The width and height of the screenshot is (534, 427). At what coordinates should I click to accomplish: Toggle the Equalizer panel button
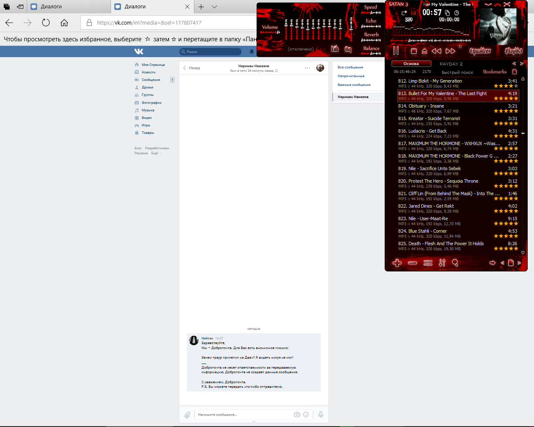tap(481, 51)
